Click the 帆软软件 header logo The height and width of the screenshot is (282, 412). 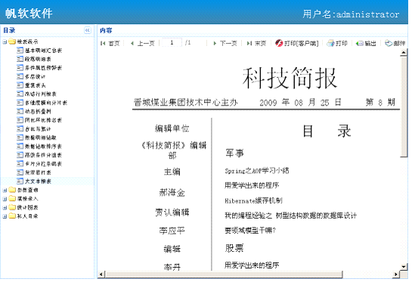click(x=29, y=14)
